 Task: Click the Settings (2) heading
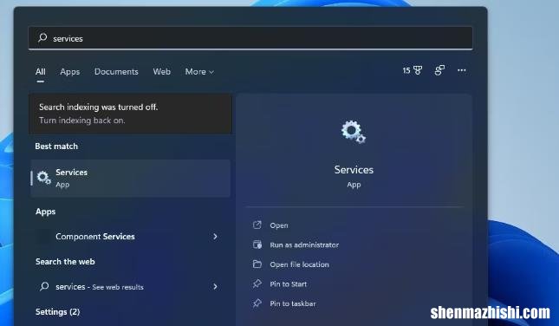coord(58,312)
